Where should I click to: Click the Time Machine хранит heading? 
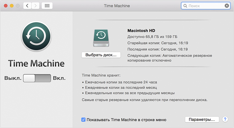point(101,75)
